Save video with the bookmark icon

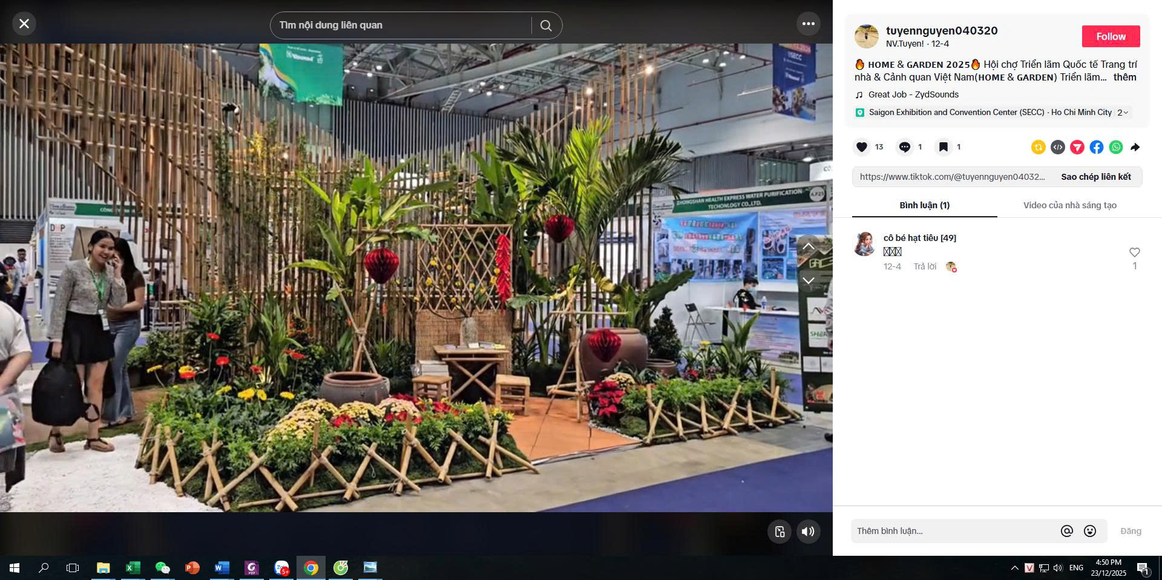(943, 147)
